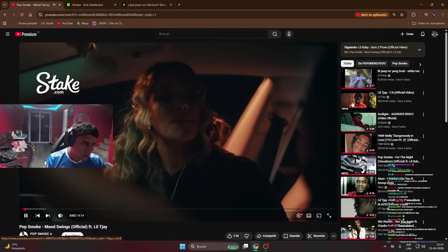This screenshot has width=448, height=252.
Task: Toggle subtitles in the video player
Action: pos(289,216)
